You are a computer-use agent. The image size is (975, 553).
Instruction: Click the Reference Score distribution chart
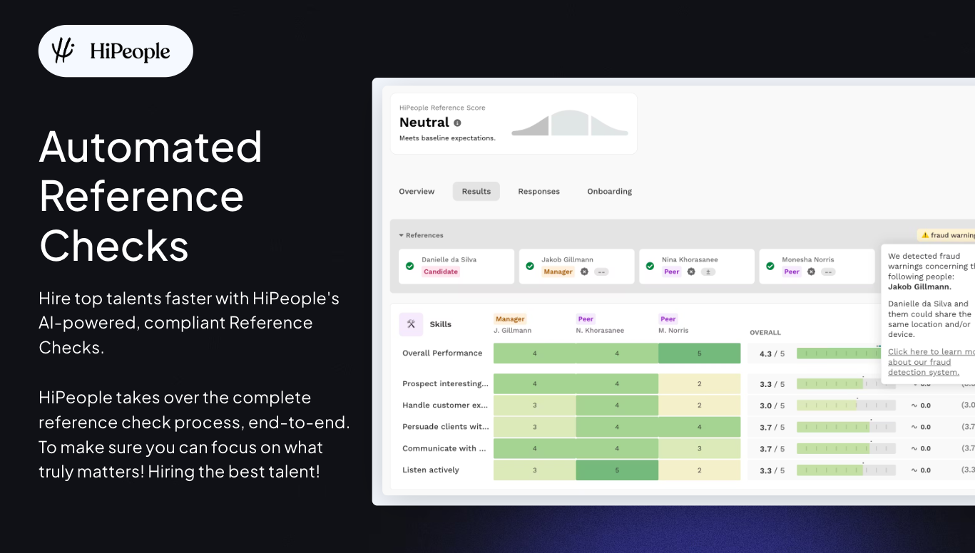pyautogui.click(x=569, y=123)
